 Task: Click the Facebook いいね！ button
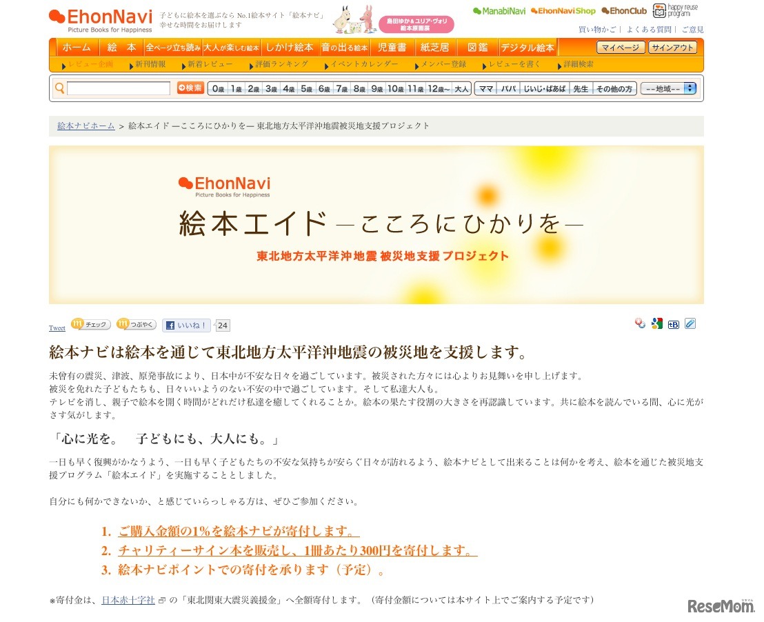point(186,325)
